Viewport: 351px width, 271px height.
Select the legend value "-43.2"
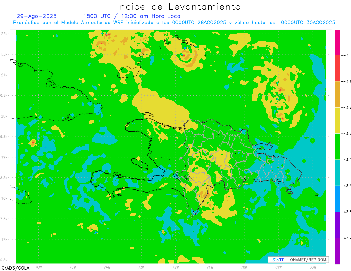(x=346, y=107)
